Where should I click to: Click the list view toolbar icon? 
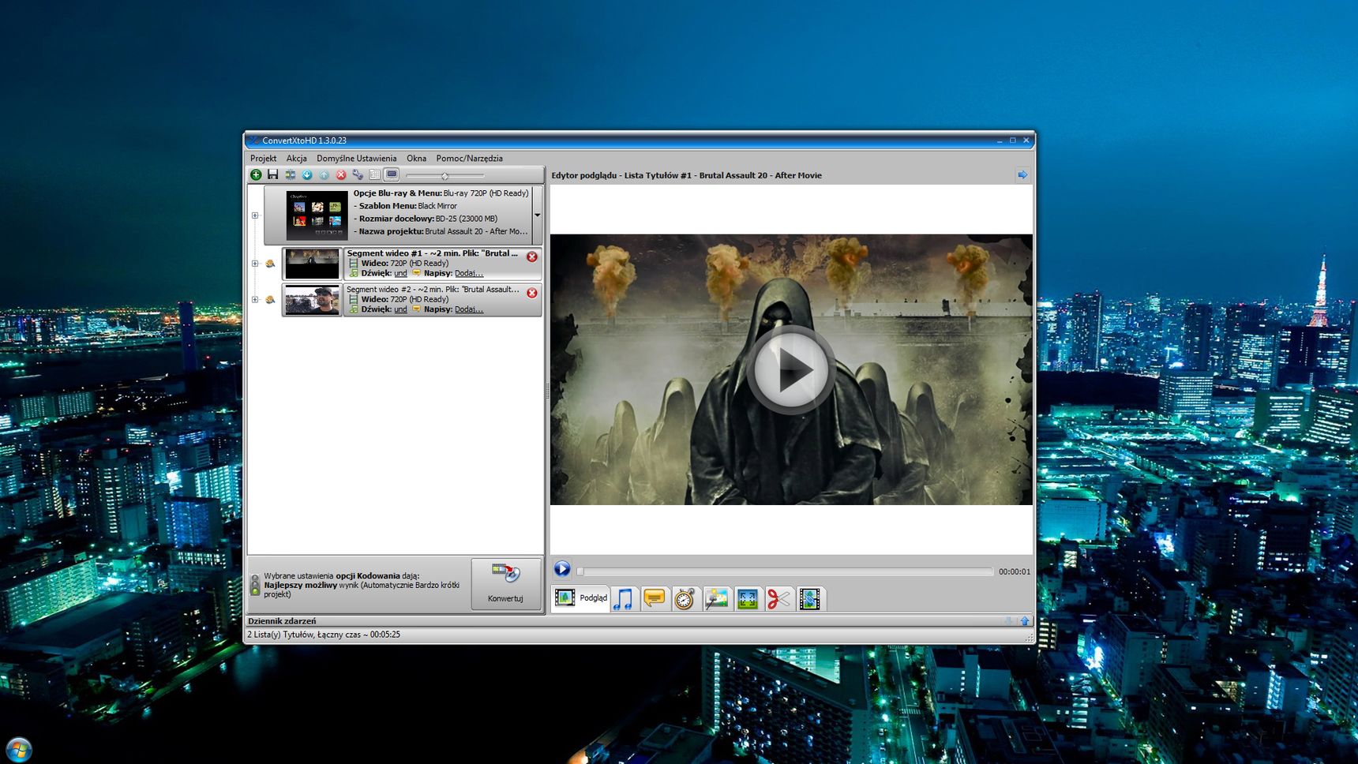[x=374, y=174]
